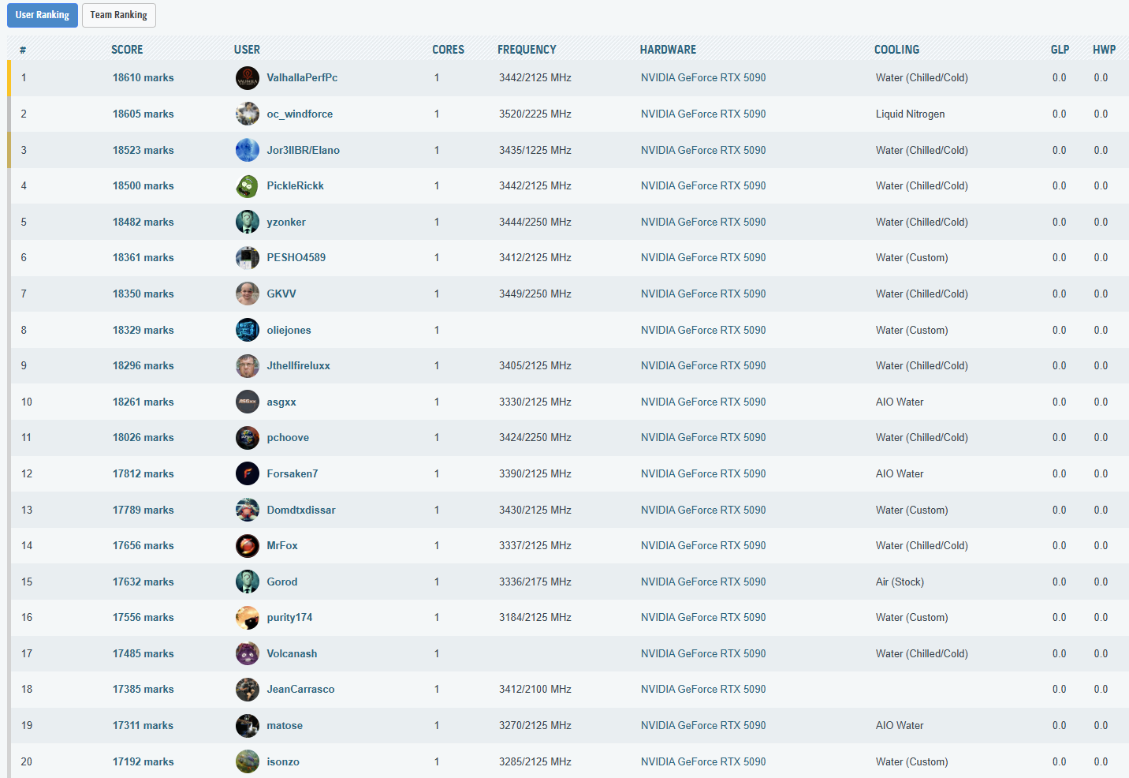Click the Domdtxdissar username
1129x778 pixels.
tap(301, 511)
